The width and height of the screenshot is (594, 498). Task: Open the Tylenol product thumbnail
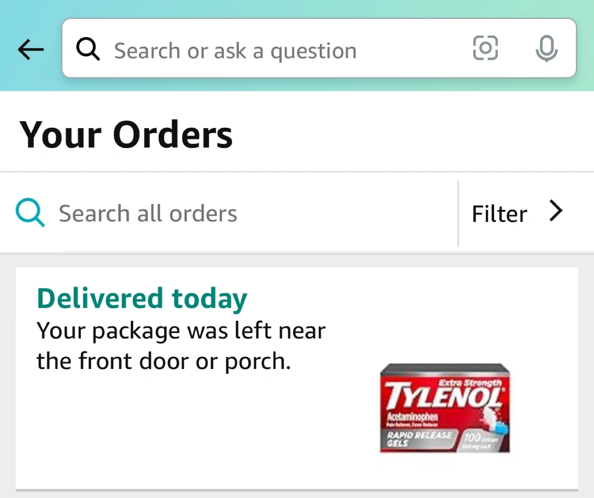445,408
